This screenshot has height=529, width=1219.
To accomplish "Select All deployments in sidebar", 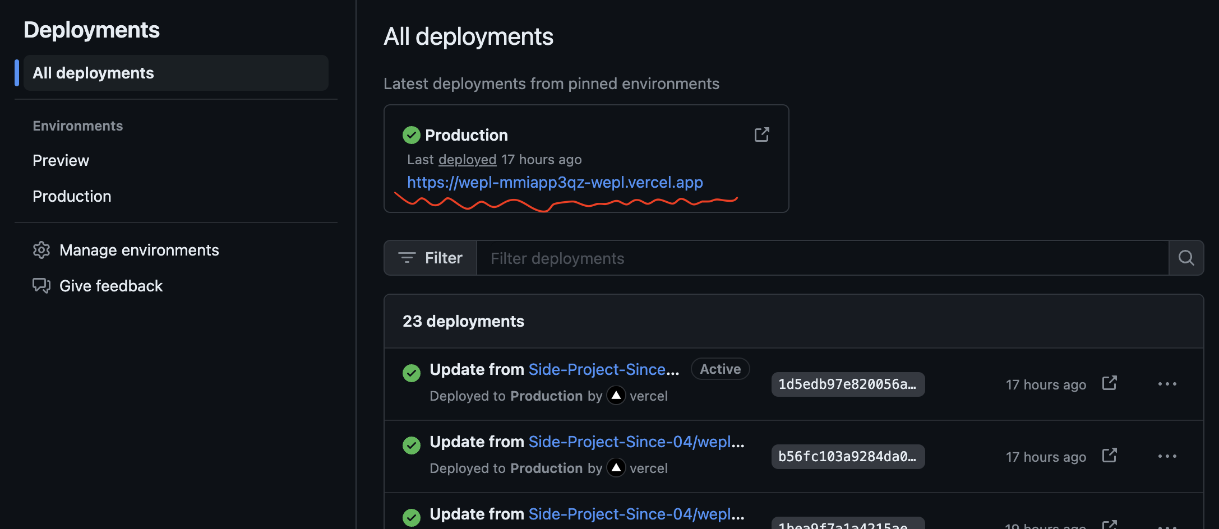I will point(176,73).
